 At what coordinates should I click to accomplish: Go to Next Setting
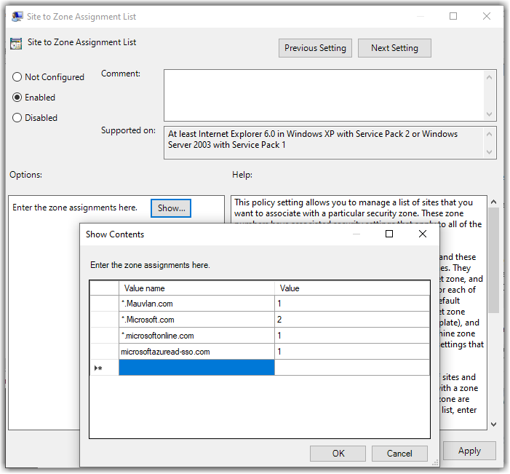[394, 48]
